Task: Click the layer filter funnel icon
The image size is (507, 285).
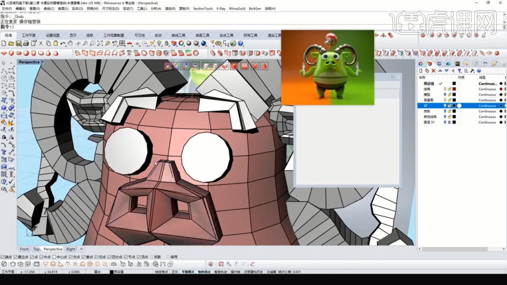Action: (x=459, y=71)
